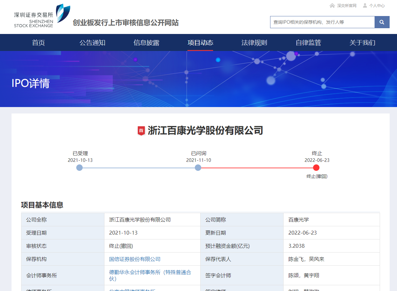Open the 深交所官网 link
This screenshot has width=397, height=291.
point(347,6)
